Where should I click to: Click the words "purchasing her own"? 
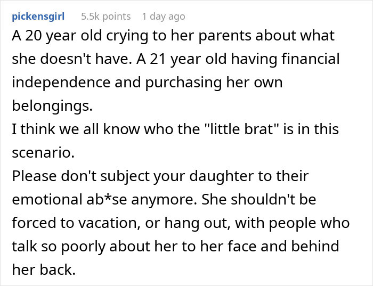point(214,82)
